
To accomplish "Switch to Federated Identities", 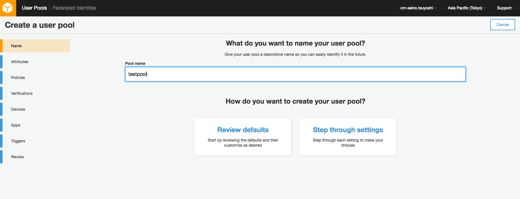I will click(x=74, y=8).
